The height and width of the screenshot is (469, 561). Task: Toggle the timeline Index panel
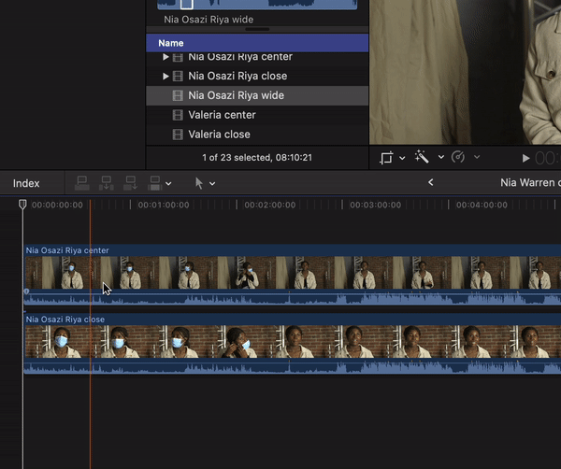[x=26, y=183]
